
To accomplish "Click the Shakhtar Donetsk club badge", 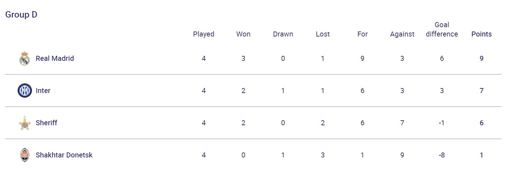I will coord(24,155).
